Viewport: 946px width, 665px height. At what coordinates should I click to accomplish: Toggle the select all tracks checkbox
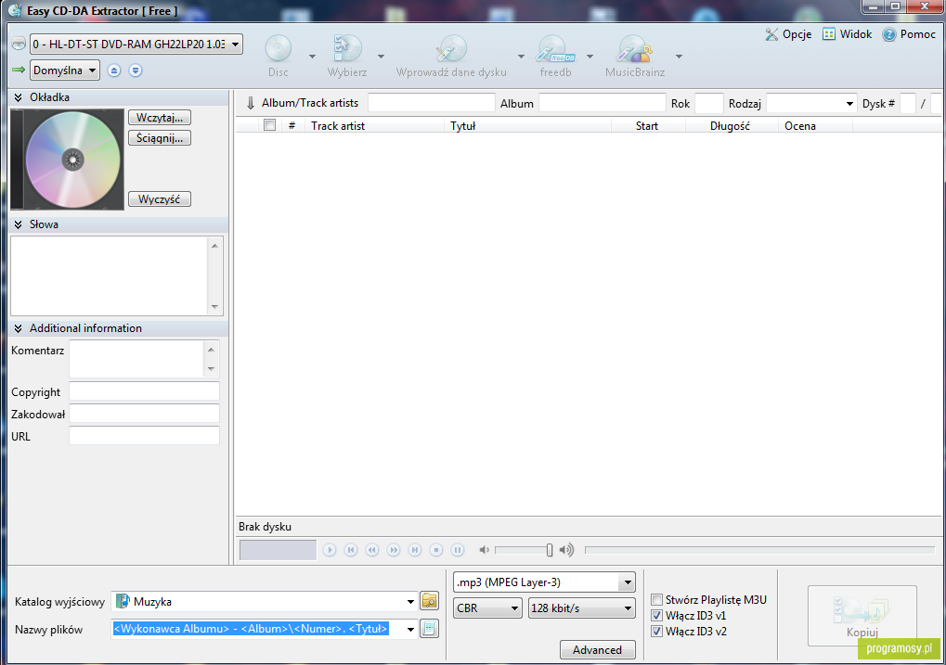(x=269, y=125)
